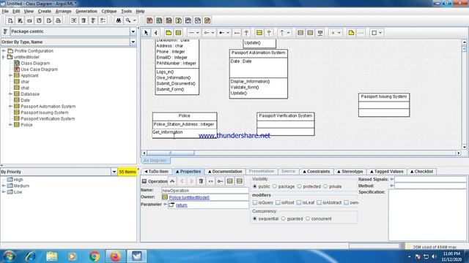Click the Print icon in main toolbar

59,20
